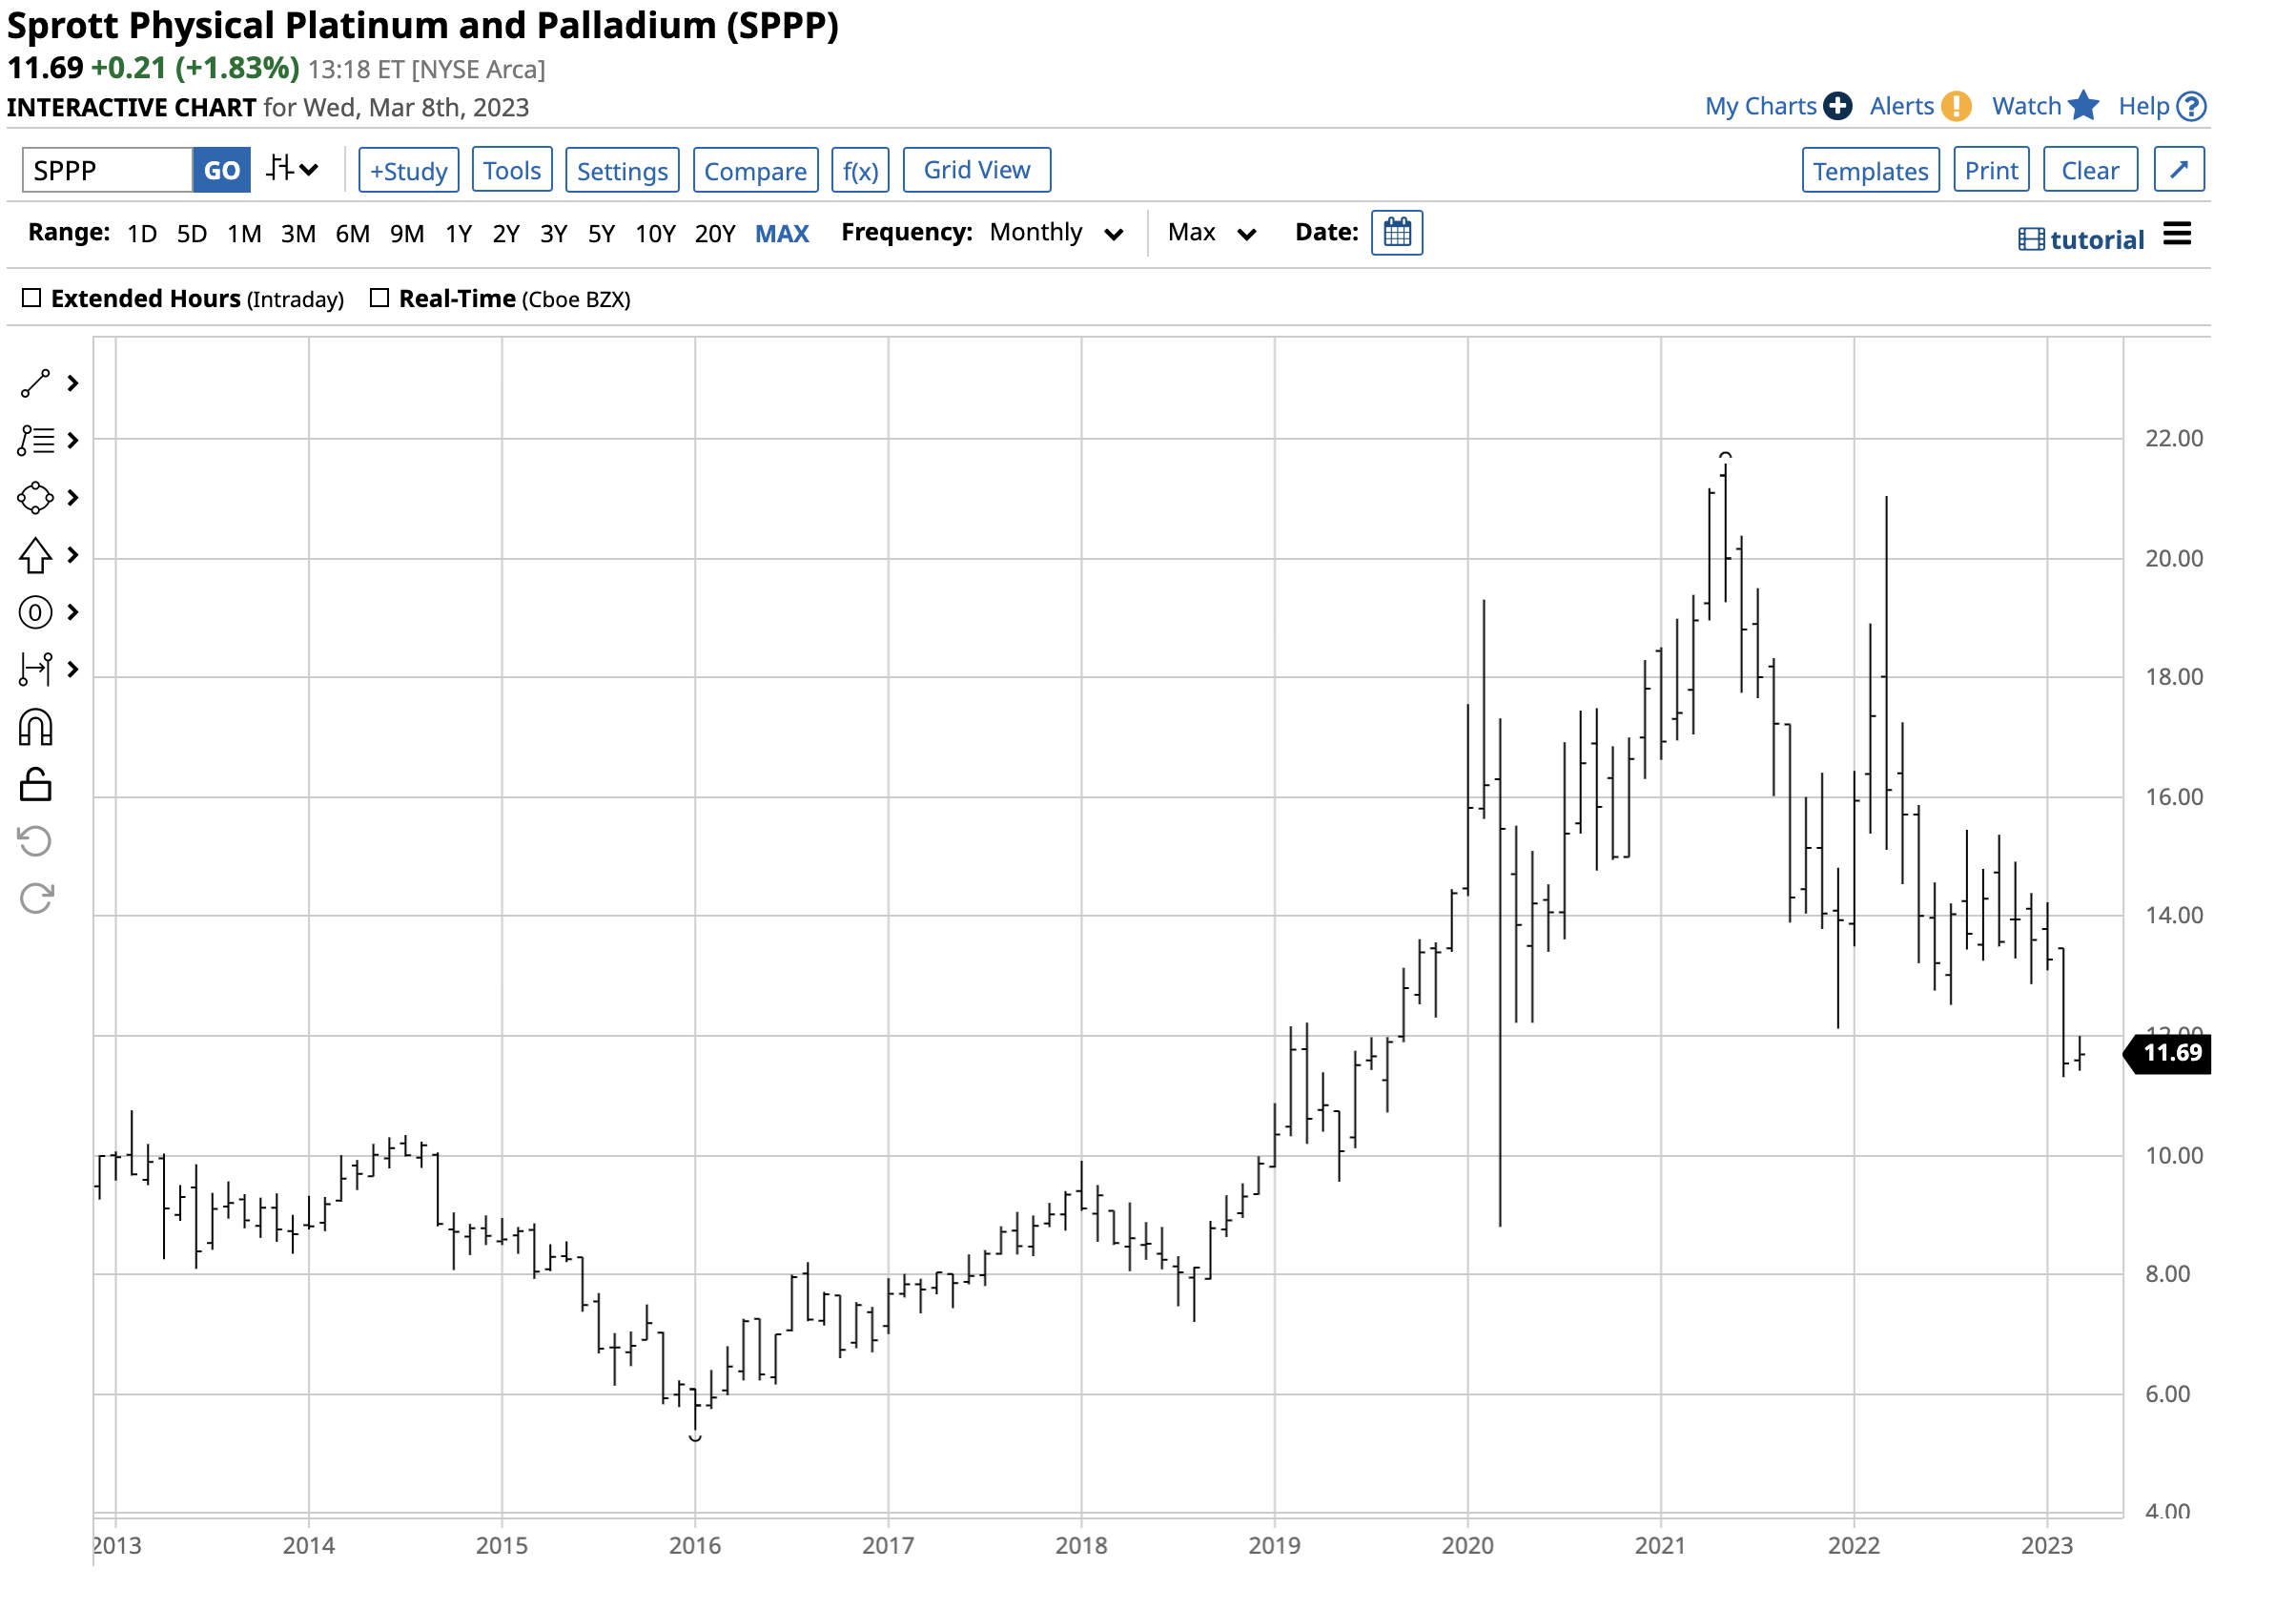Screen dimensions: 2296x1610
Task: Enable Extended Hours checkbox
Action: (32, 299)
